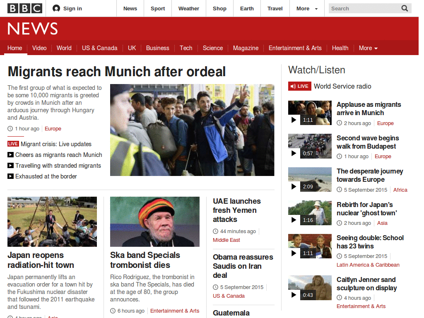Open Weather from the top BBC menu
The height and width of the screenshot is (318, 424).
tap(189, 9)
